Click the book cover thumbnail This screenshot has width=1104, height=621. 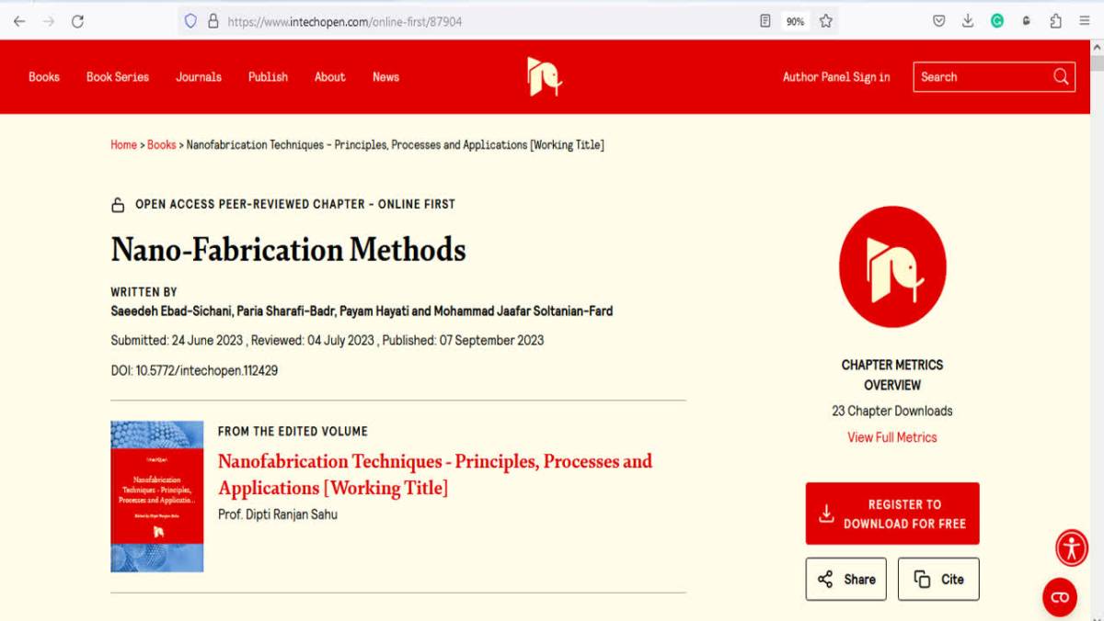click(x=157, y=496)
